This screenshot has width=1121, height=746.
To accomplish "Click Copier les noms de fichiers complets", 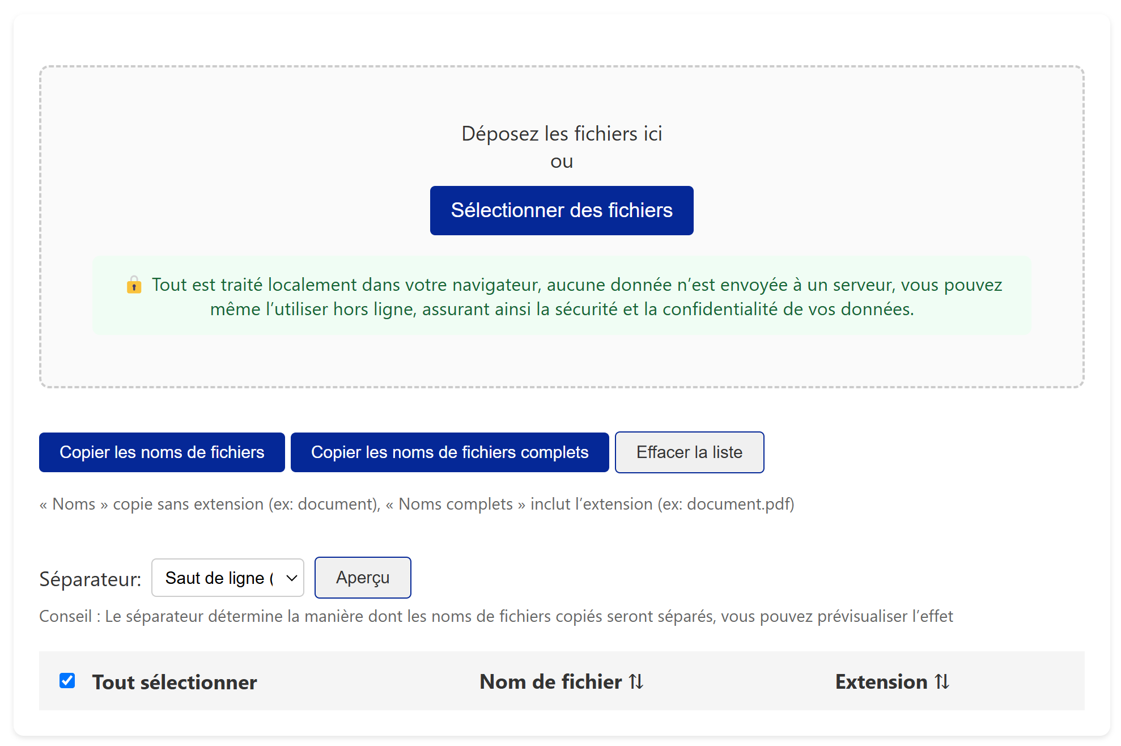I will pos(449,452).
